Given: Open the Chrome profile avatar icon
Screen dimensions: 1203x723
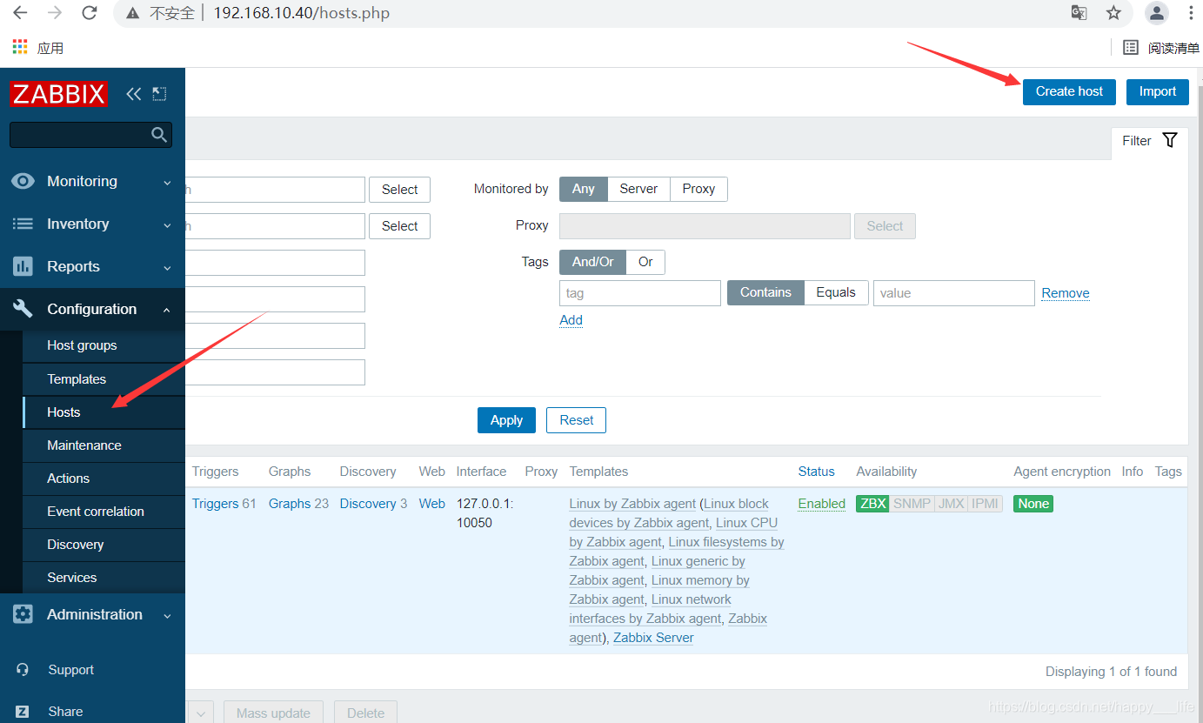Looking at the screenshot, I should tap(1157, 13).
